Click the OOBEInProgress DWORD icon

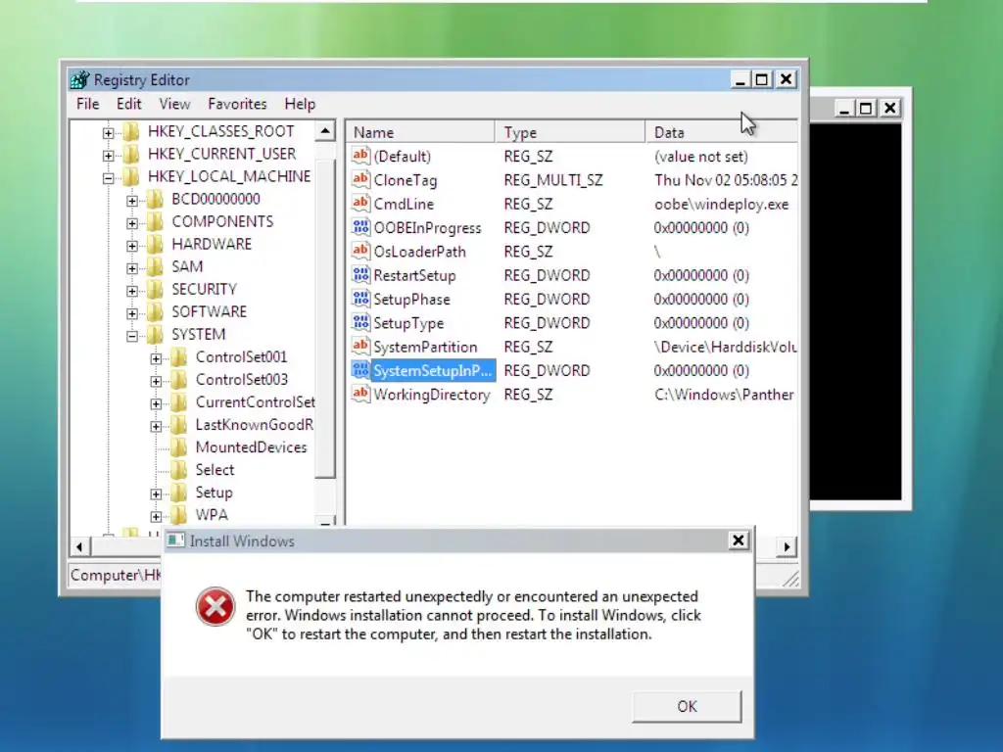pyautogui.click(x=360, y=226)
